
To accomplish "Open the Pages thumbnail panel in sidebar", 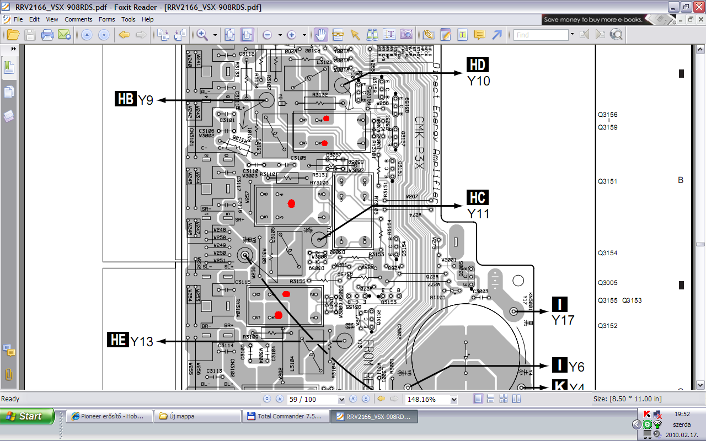I will [x=9, y=92].
